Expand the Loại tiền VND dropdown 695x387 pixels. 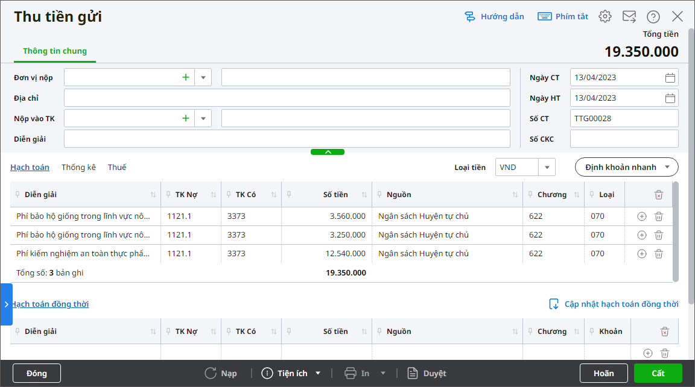tap(547, 167)
